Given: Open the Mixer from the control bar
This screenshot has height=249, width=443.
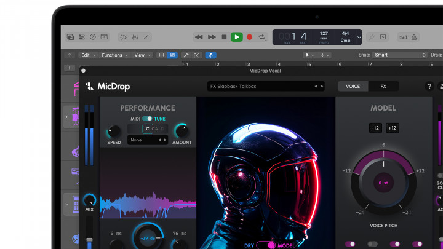Looking at the screenshot, I should (134, 37).
